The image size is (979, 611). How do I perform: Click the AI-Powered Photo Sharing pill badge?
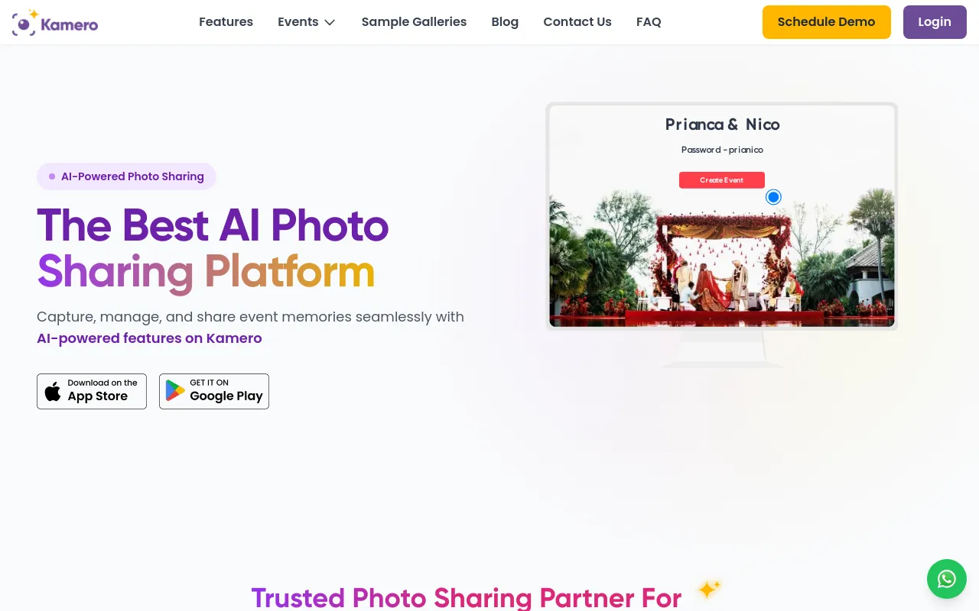pos(127,176)
